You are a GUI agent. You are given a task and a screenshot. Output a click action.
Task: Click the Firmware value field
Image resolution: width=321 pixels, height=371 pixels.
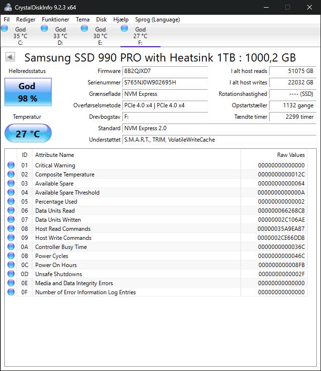pyautogui.click(x=165, y=71)
